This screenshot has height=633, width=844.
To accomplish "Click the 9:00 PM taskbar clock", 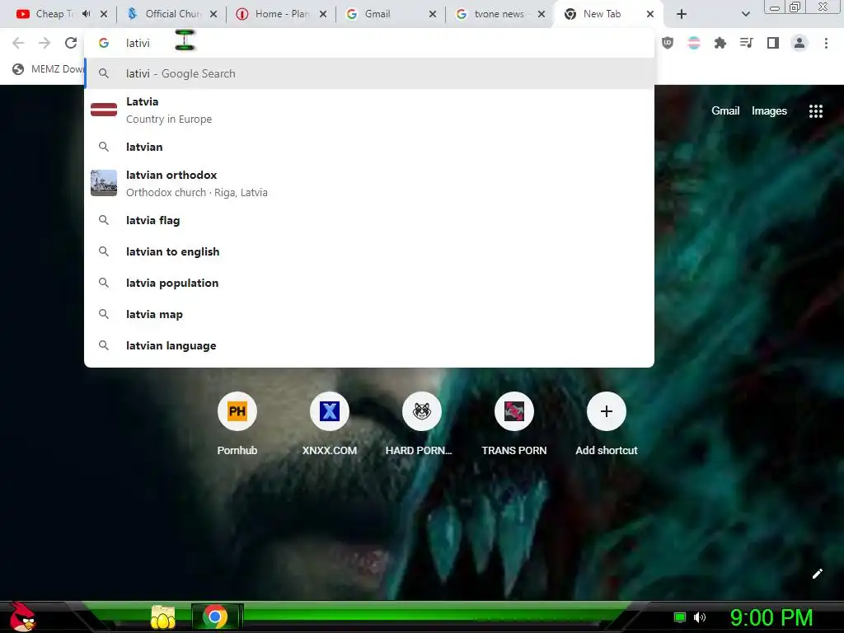I will tap(771, 617).
